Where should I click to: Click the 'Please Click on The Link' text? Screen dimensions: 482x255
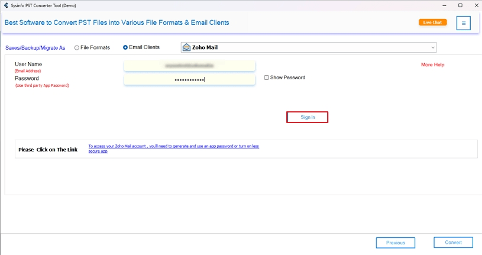tap(48, 150)
